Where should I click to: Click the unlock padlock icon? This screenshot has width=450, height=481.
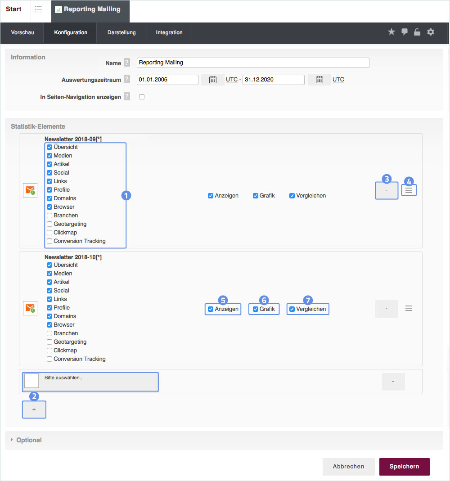[x=417, y=32]
